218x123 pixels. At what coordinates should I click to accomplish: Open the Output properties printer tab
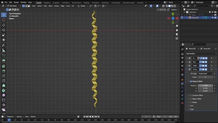coord(182,58)
